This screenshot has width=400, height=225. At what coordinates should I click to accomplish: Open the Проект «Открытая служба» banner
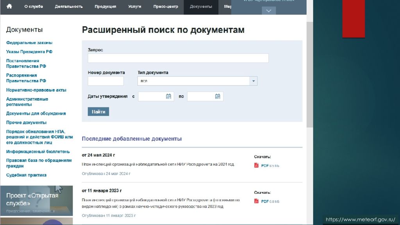click(36, 201)
